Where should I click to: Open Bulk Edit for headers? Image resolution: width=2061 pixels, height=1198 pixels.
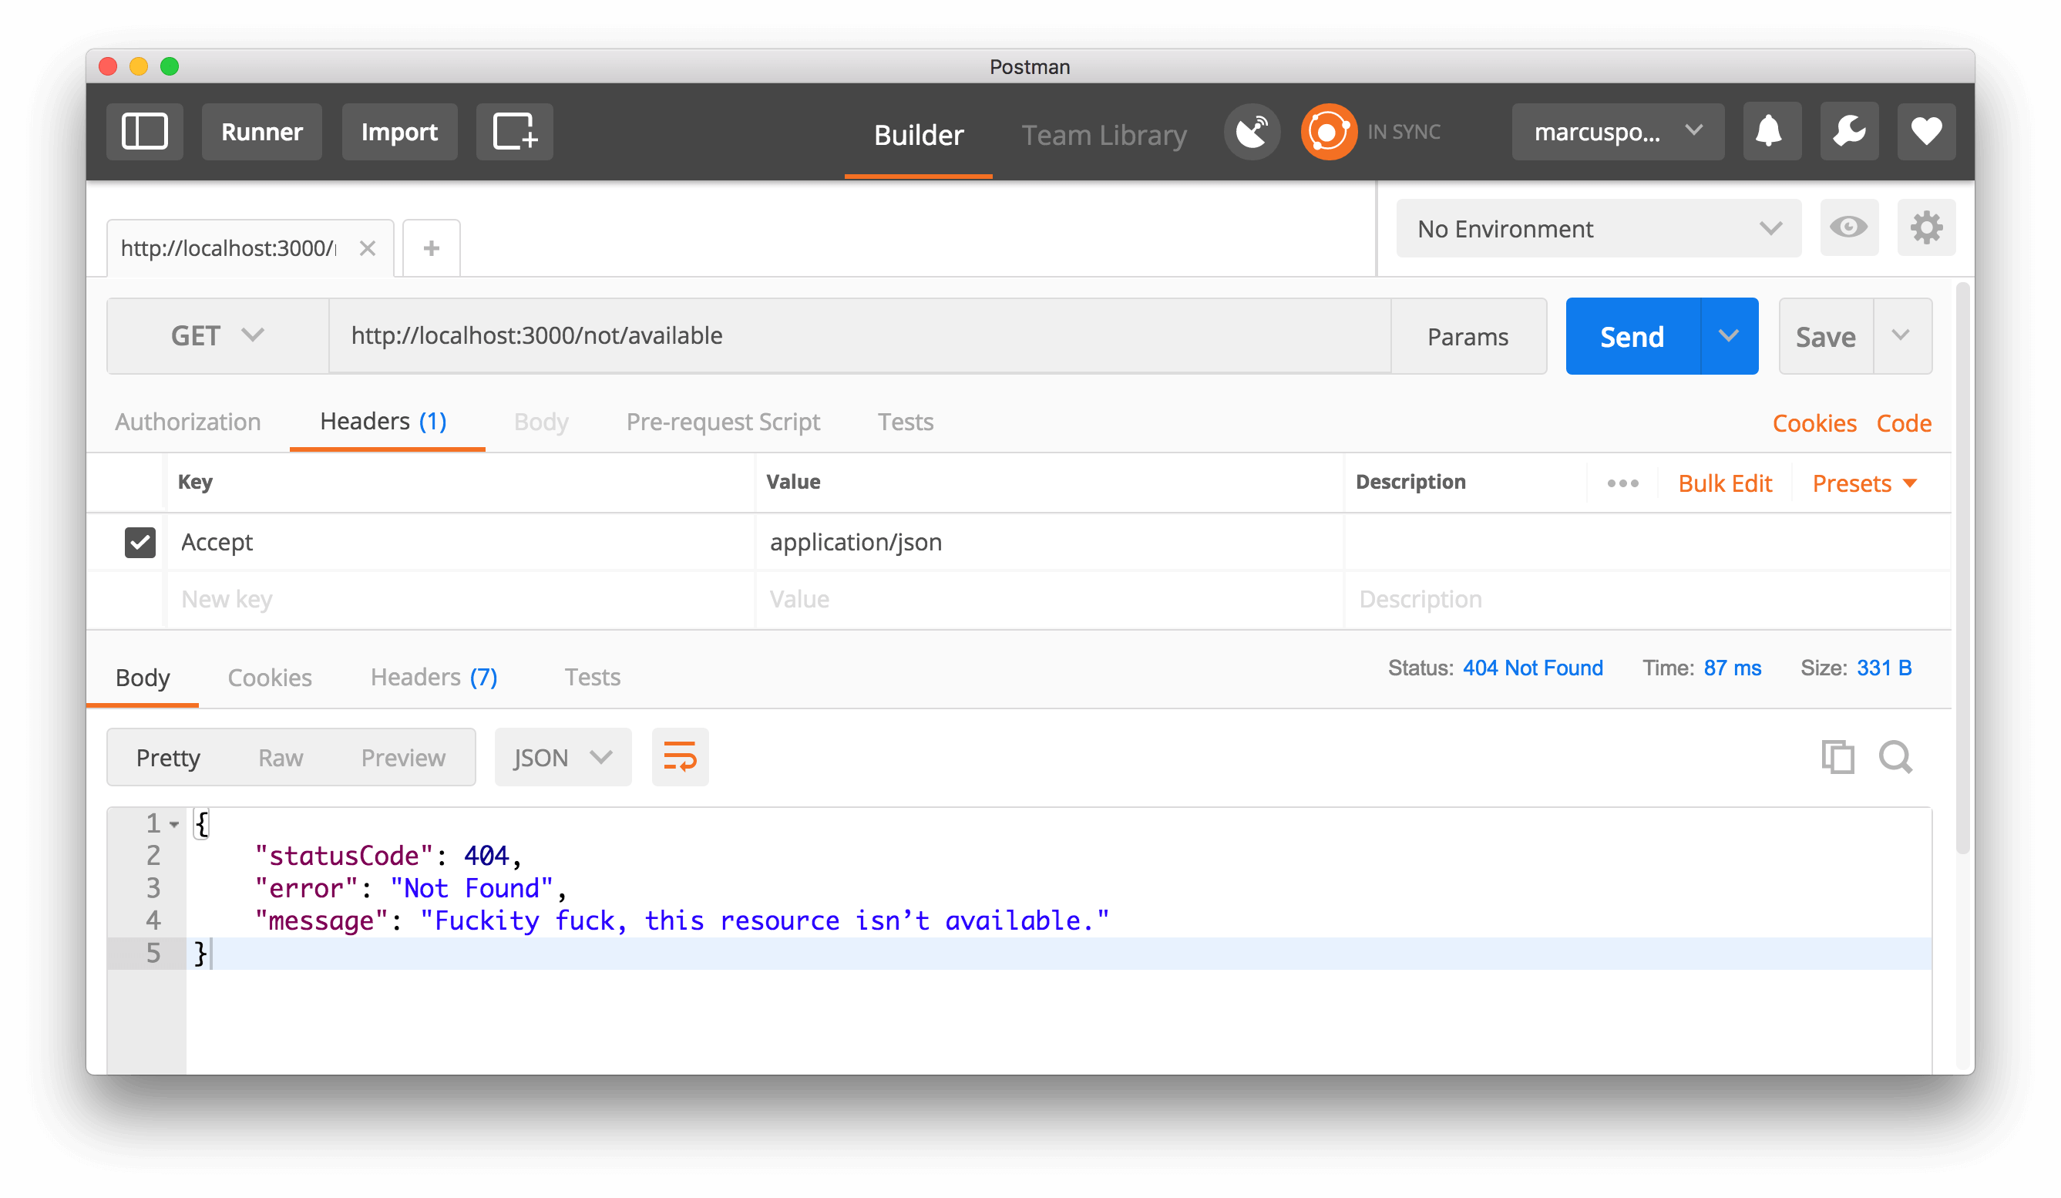click(x=1725, y=483)
